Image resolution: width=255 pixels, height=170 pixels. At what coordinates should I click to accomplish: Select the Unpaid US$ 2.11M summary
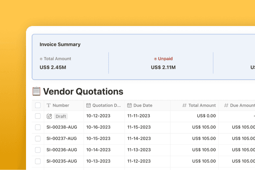pos(163,63)
